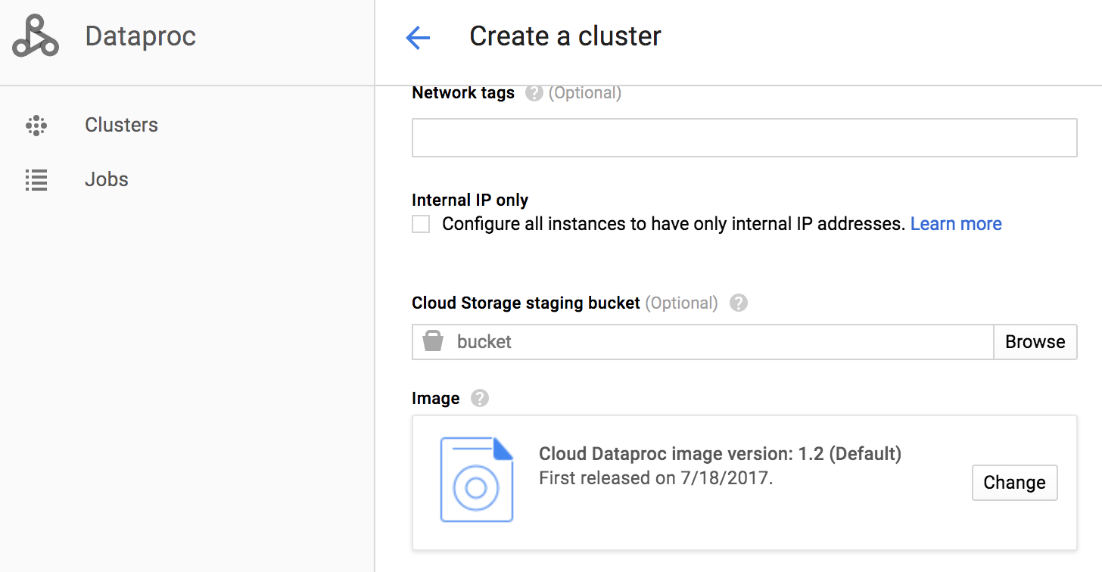Open the Clusters section from the sidebar
The height and width of the screenshot is (572, 1102).
pyautogui.click(x=121, y=124)
